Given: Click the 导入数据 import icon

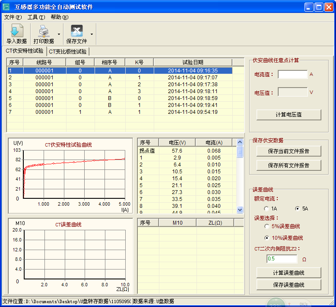Looking at the screenshot, I should pos(16,31).
